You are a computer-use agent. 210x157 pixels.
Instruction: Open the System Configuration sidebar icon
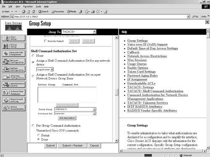14,69
